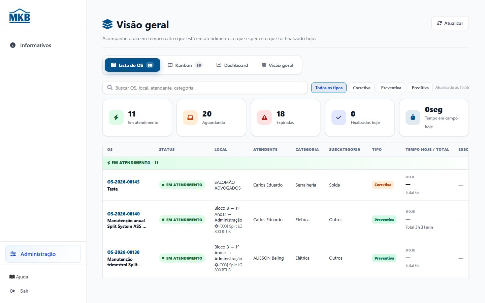Open the Dashboard tab
Image resolution: width=485 pixels, height=303 pixels.
click(232, 65)
